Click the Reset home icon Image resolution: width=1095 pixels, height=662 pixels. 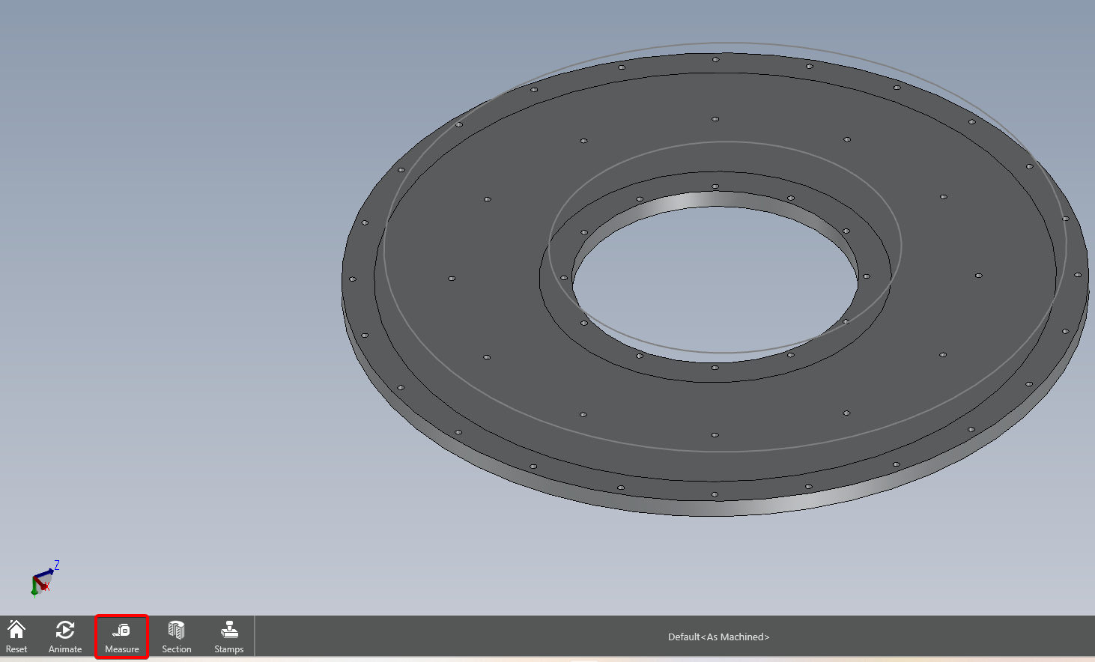16,636
